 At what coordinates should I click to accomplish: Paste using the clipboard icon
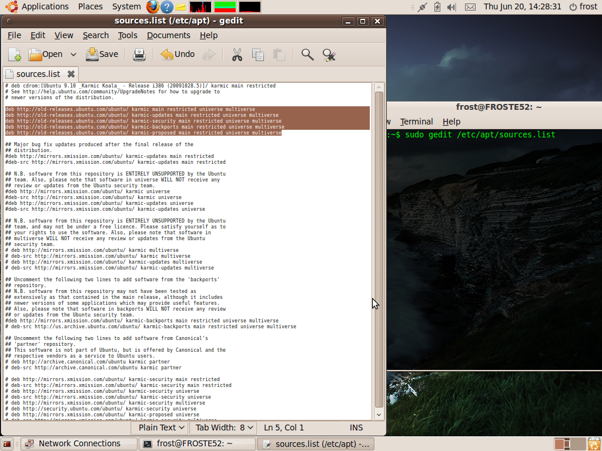(x=279, y=55)
